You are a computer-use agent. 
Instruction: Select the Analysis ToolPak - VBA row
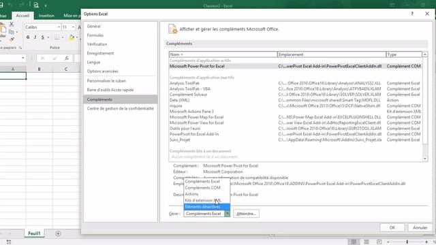point(296,89)
